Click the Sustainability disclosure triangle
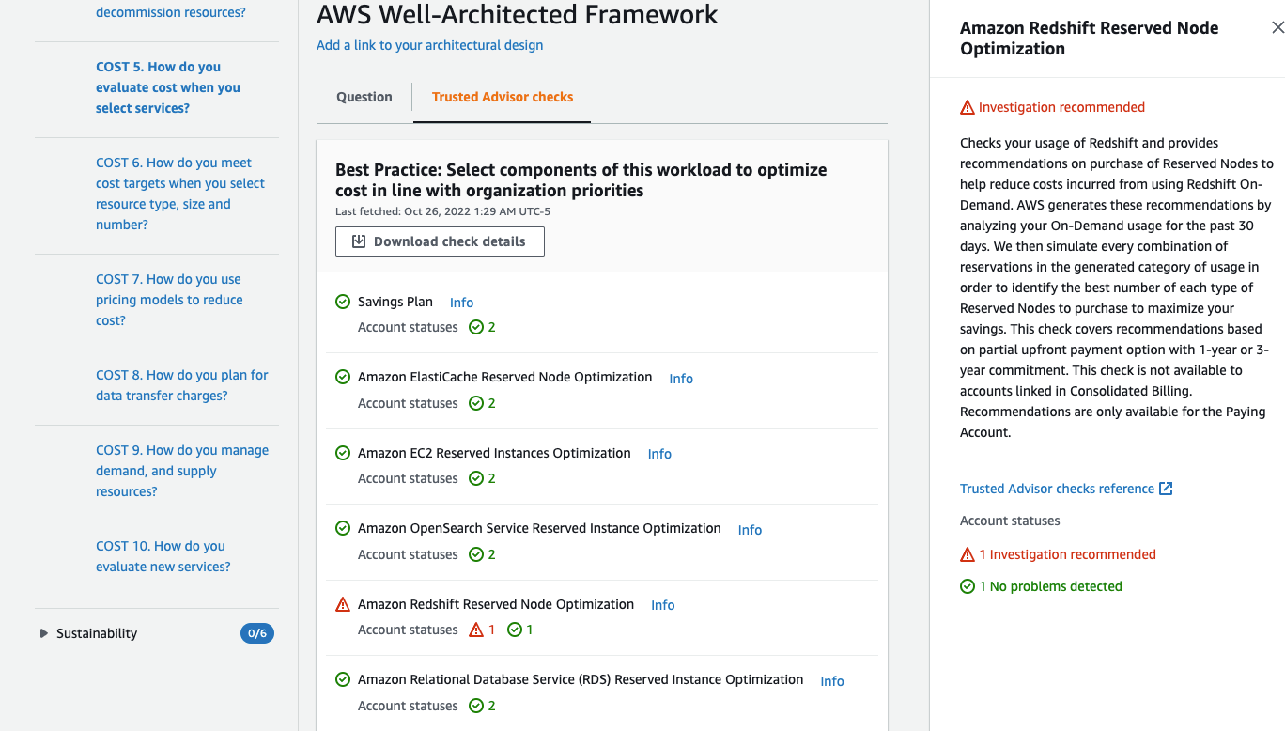The height and width of the screenshot is (731, 1285). point(43,633)
